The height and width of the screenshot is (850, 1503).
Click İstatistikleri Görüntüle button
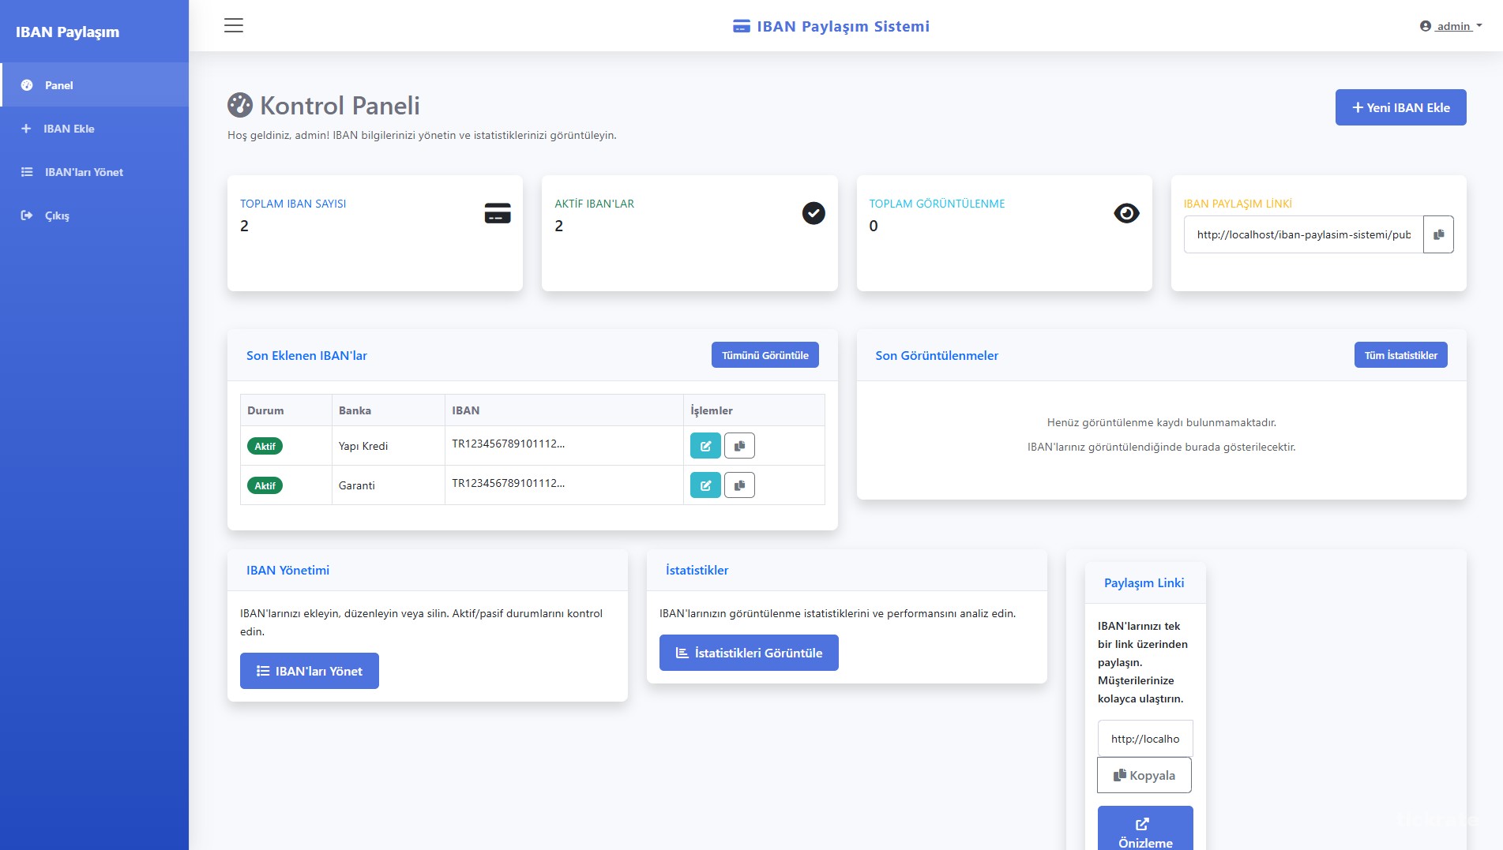(x=749, y=653)
